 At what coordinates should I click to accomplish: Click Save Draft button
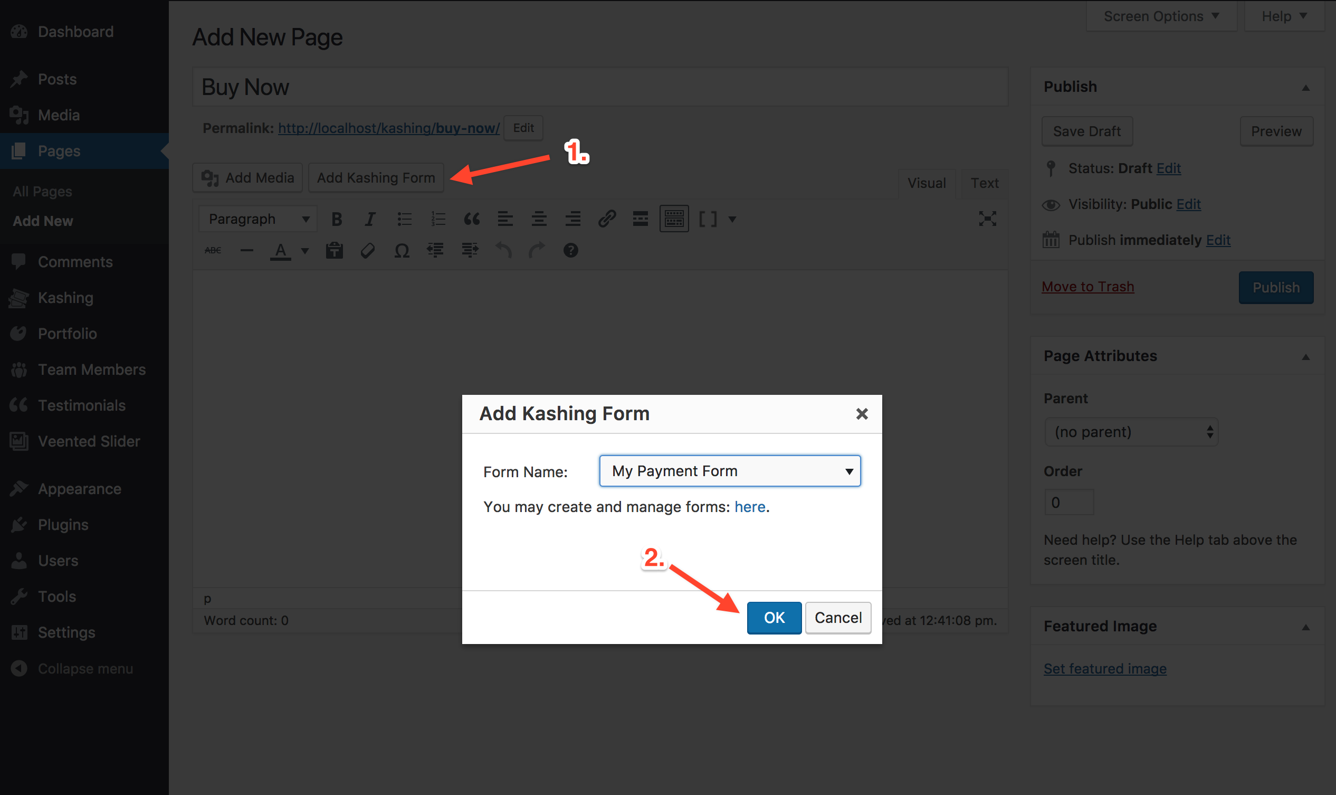tap(1086, 131)
